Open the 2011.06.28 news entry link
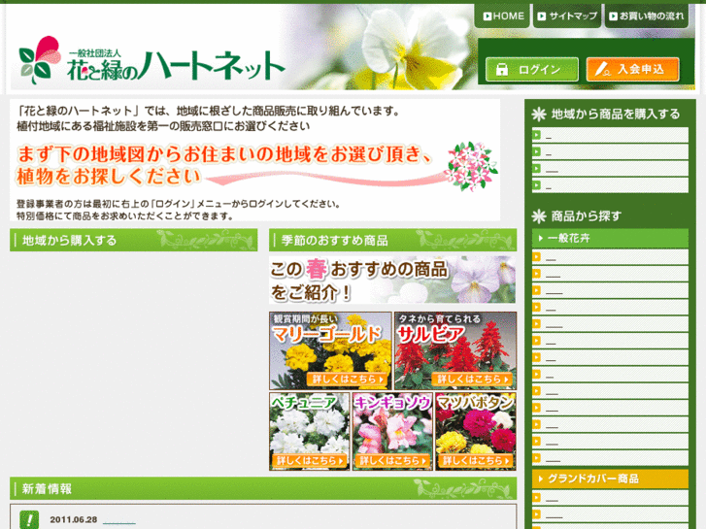This screenshot has height=529, width=706. point(118,520)
